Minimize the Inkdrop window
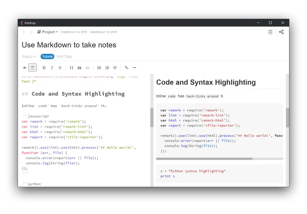Screen dimensions: 307x214 point(258,23)
